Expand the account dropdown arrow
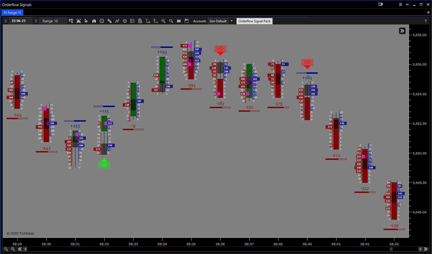The image size is (432, 254). pos(232,21)
